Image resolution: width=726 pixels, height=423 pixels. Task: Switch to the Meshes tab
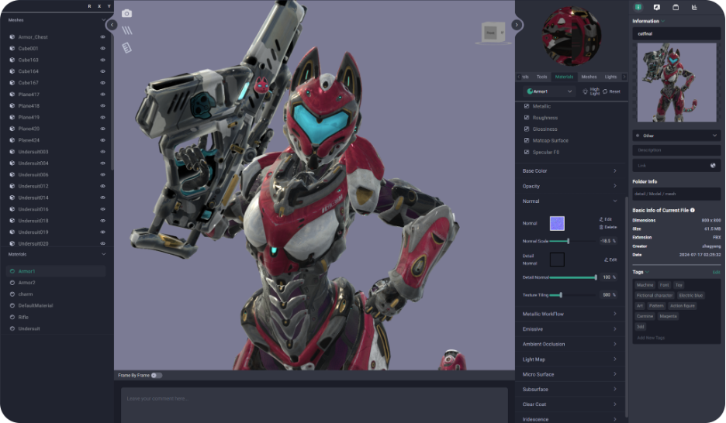coord(589,77)
